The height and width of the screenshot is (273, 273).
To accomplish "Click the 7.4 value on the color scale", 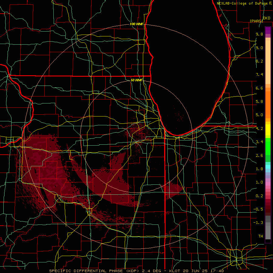I will (259, 75).
